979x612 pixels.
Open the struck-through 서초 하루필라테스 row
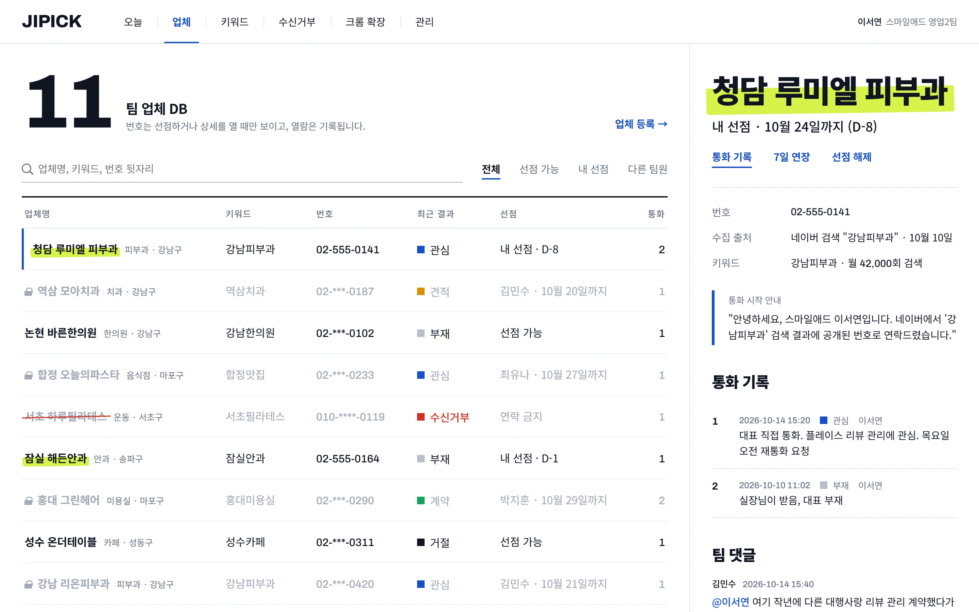345,417
